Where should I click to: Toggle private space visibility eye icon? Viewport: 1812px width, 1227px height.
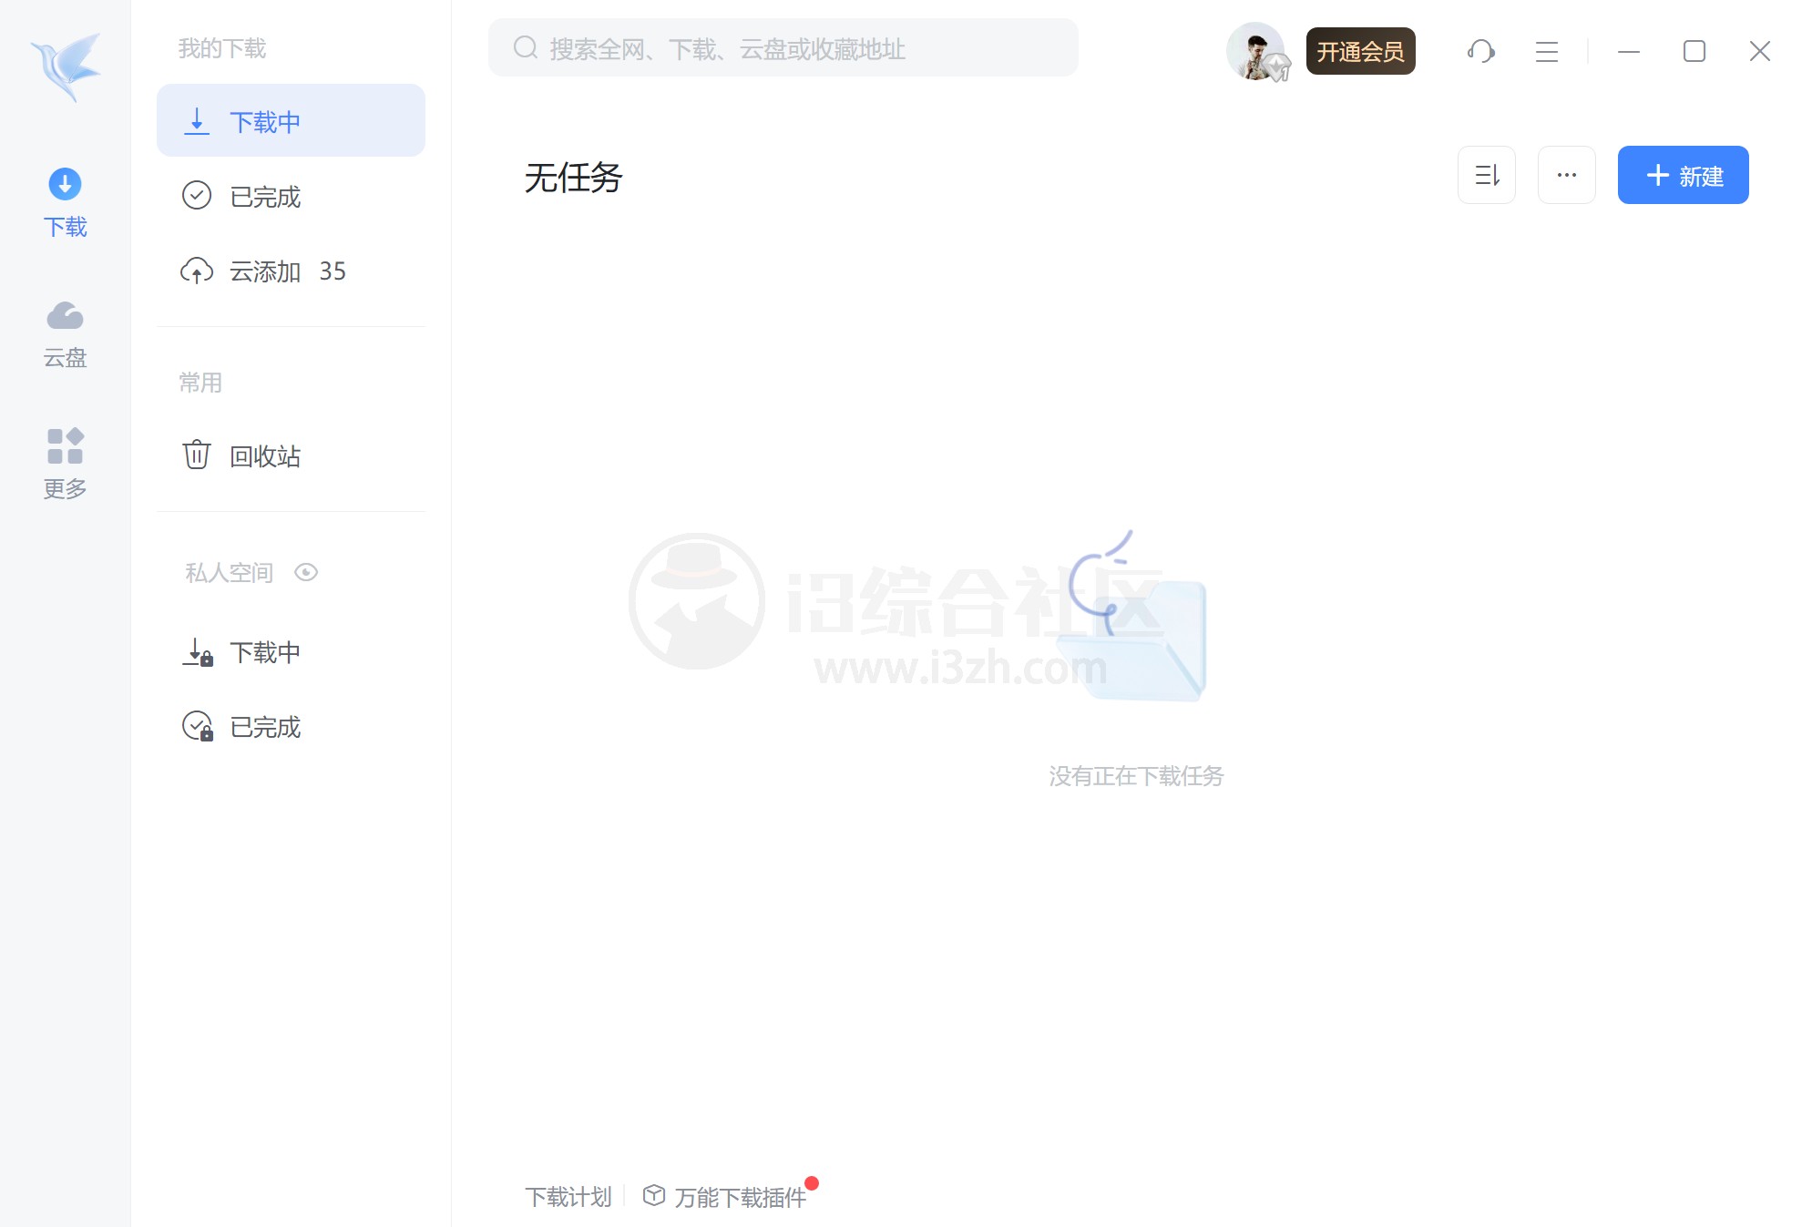tap(308, 572)
